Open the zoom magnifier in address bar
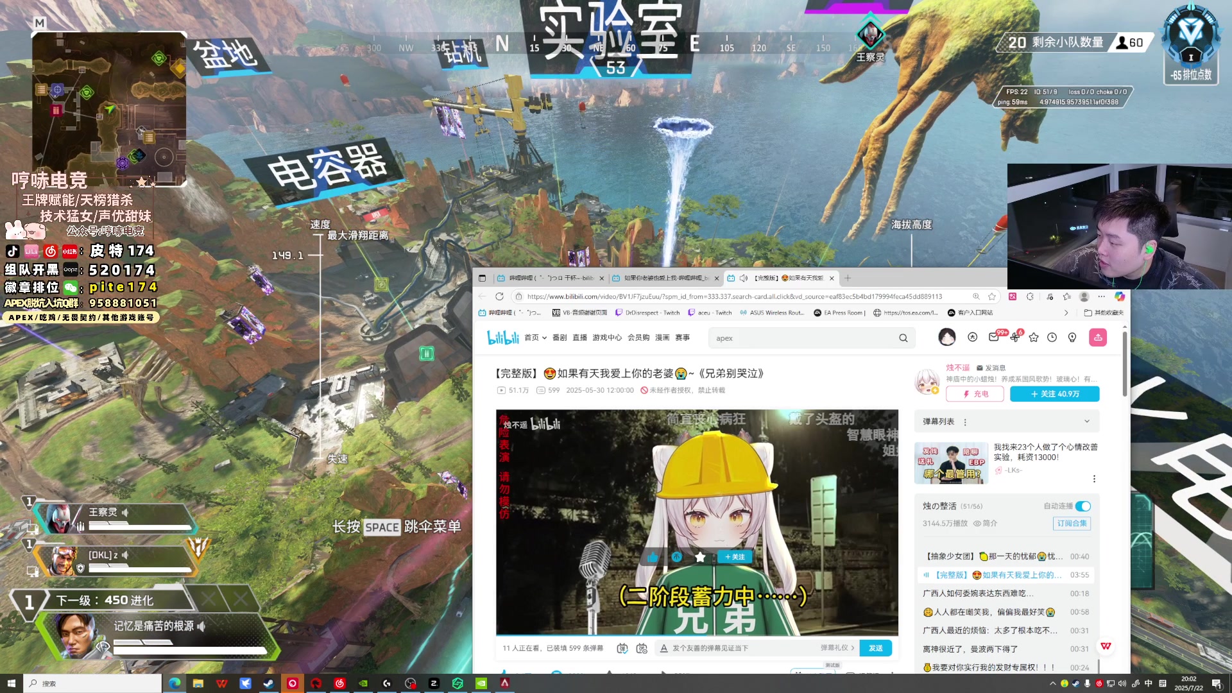 [976, 296]
